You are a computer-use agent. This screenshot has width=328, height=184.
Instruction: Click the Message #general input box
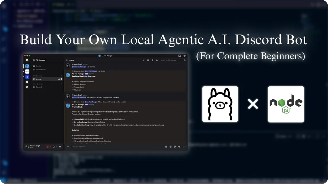[x=117, y=146]
